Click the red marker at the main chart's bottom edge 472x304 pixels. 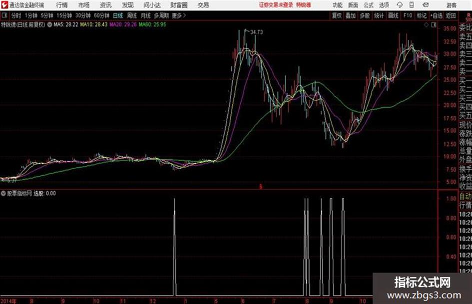coord(261,187)
